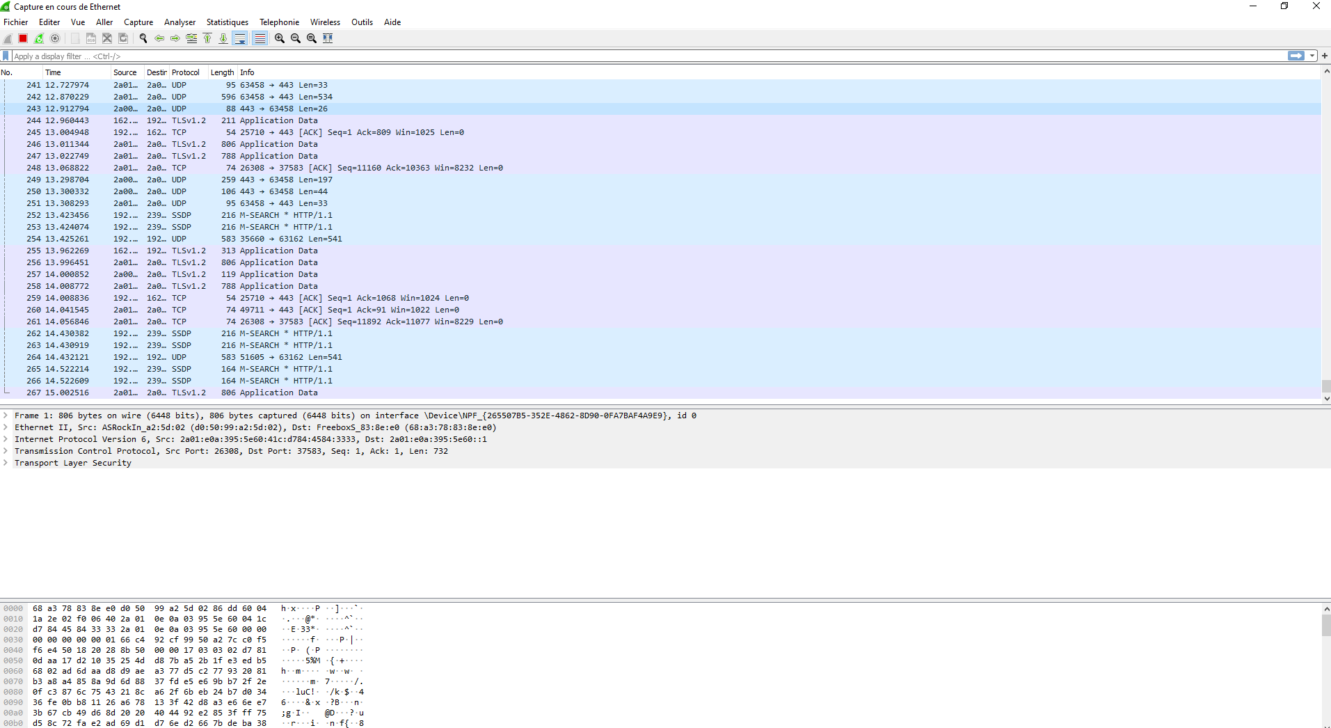Image resolution: width=1331 pixels, height=728 pixels.
Task: Open the Telephonie menu
Action: coord(279,22)
